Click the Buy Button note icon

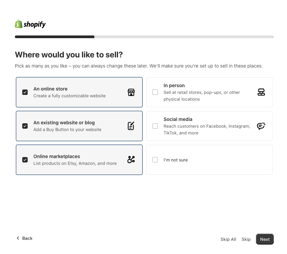tap(131, 126)
